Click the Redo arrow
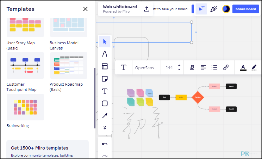 [105, 156]
